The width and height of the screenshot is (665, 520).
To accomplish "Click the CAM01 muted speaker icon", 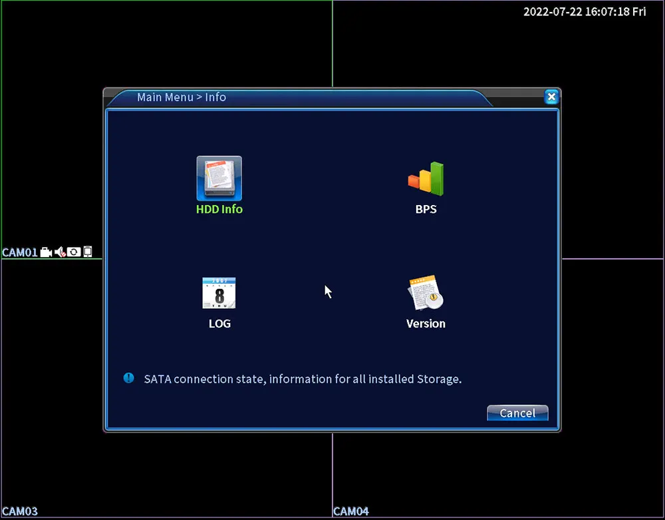I will pos(60,252).
